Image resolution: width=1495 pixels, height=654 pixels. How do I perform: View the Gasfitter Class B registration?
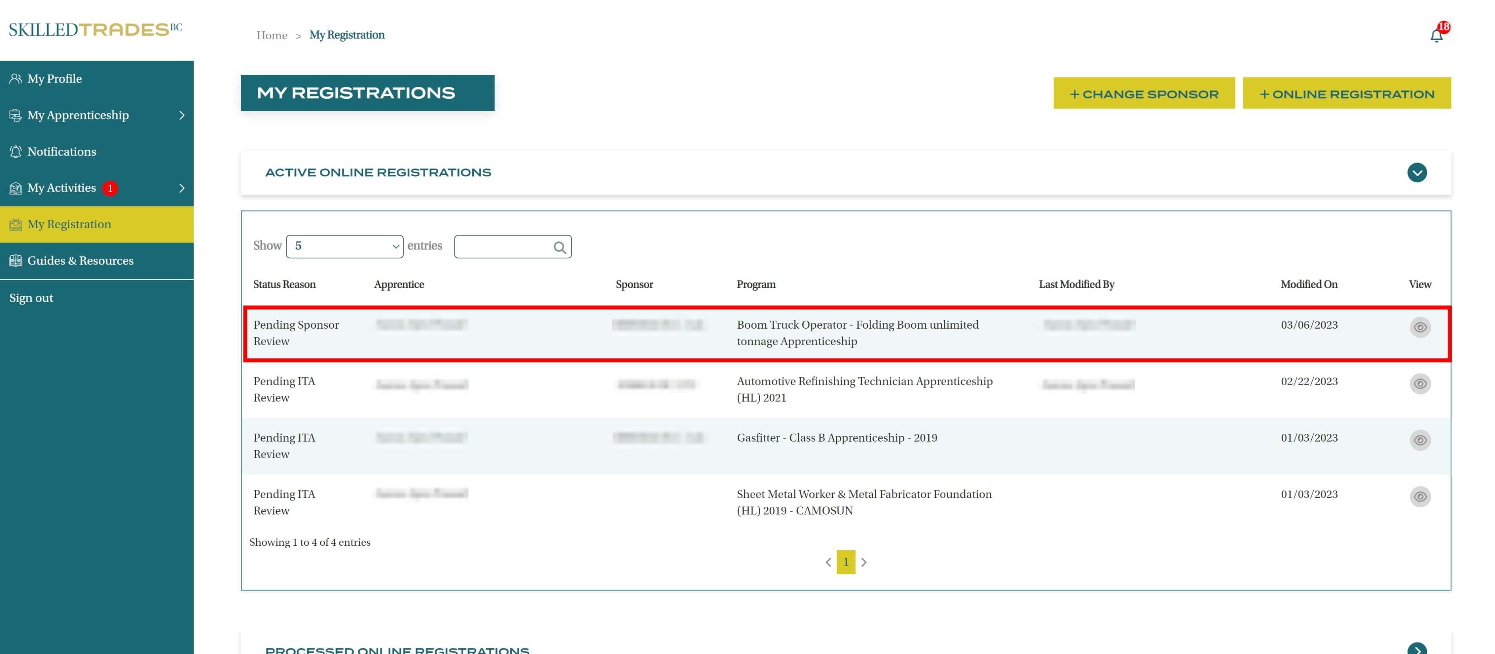[1420, 440]
